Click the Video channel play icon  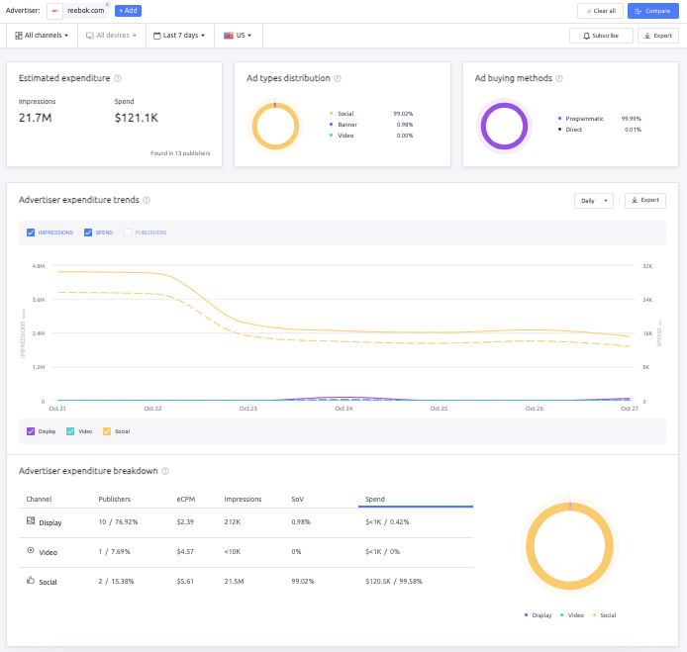(x=31, y=551)
